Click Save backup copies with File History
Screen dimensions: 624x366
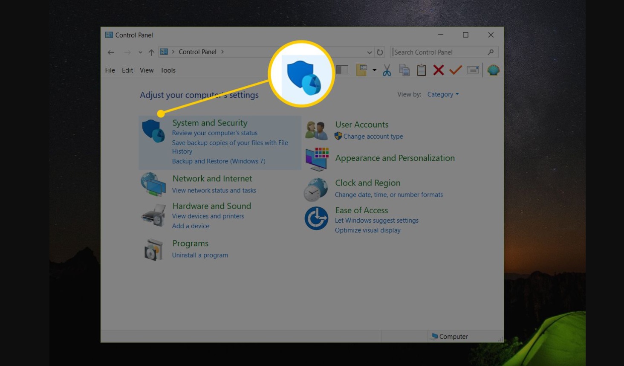pos(230,147)
